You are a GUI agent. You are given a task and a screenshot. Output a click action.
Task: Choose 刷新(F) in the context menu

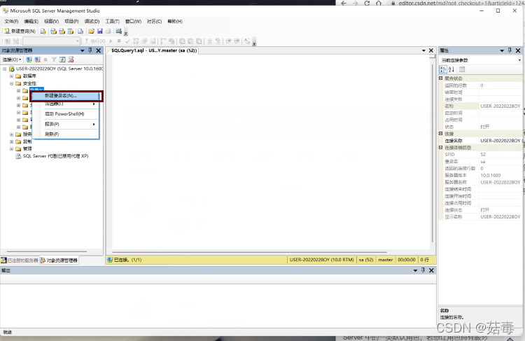click(x=65, y=134)
